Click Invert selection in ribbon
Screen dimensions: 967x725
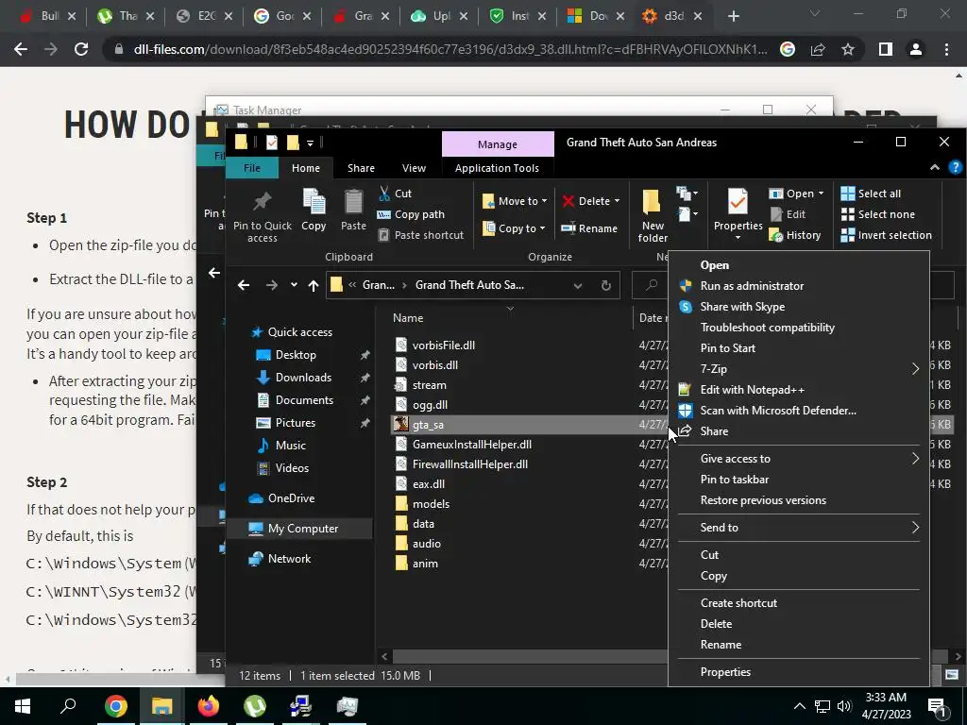coord(886,235)
